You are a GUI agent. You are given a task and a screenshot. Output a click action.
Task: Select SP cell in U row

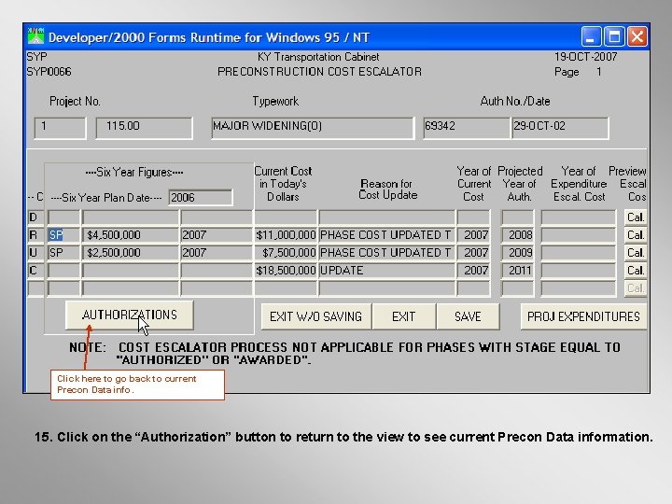[63, 253]
